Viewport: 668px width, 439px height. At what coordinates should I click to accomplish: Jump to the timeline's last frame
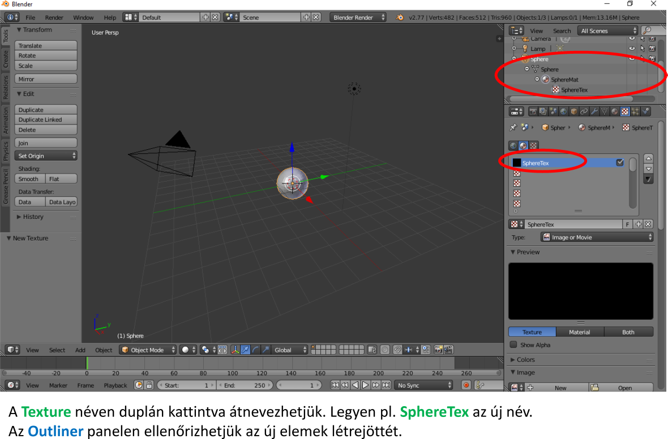click(x=386, y=385)
